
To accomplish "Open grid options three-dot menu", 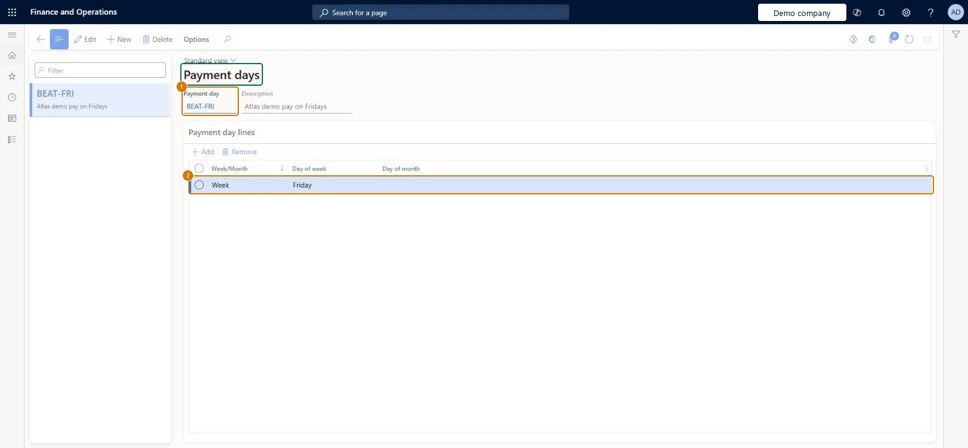I will point(926,168).
